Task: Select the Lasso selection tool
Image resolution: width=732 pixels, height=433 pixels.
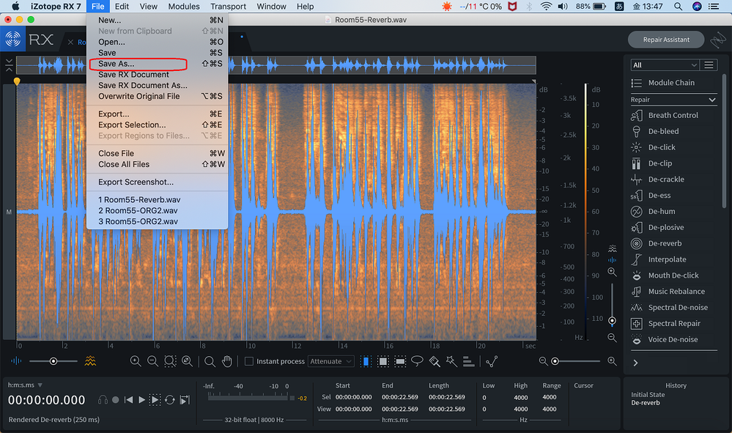Action: (417, 361)
